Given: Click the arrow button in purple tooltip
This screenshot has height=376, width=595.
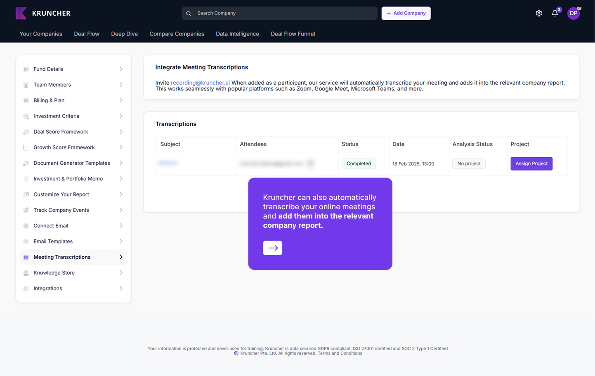Looking at the screenshot, I should click(272, 248).
